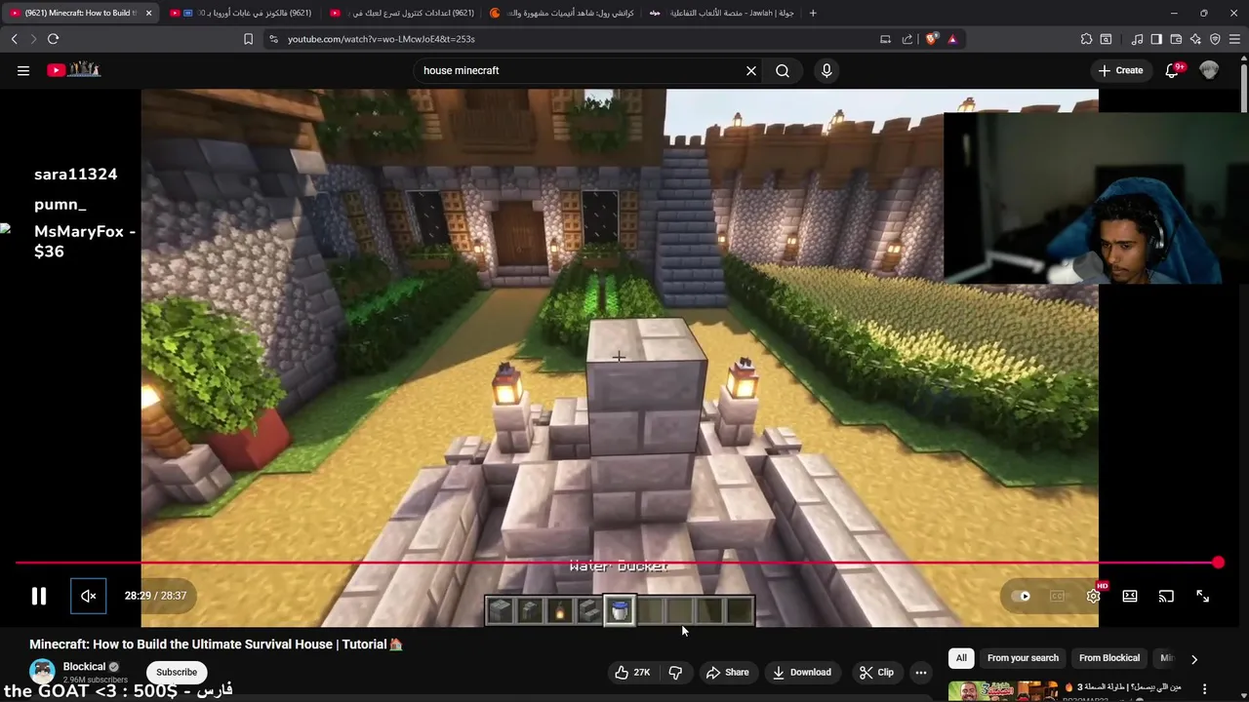Open the account avatar menu
The width and height of the screenshot is (1249, 702).
(1210, 70)
